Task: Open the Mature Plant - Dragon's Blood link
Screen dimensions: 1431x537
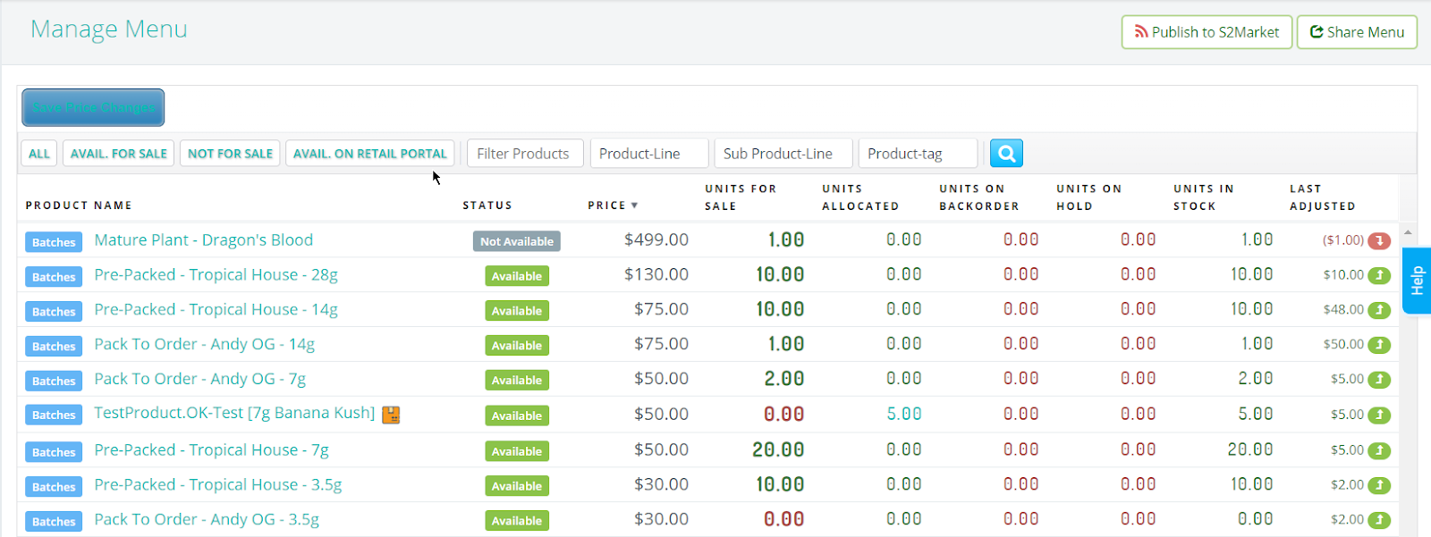Action: (203, 240)
